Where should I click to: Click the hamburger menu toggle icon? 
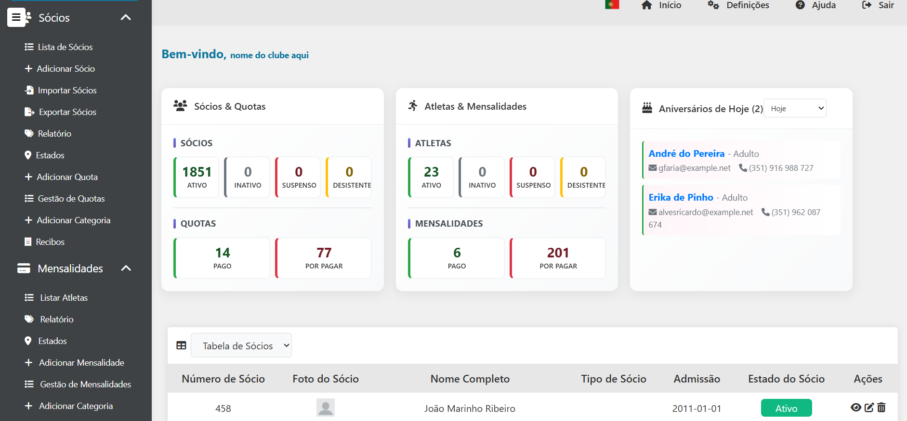click(16, 17)
